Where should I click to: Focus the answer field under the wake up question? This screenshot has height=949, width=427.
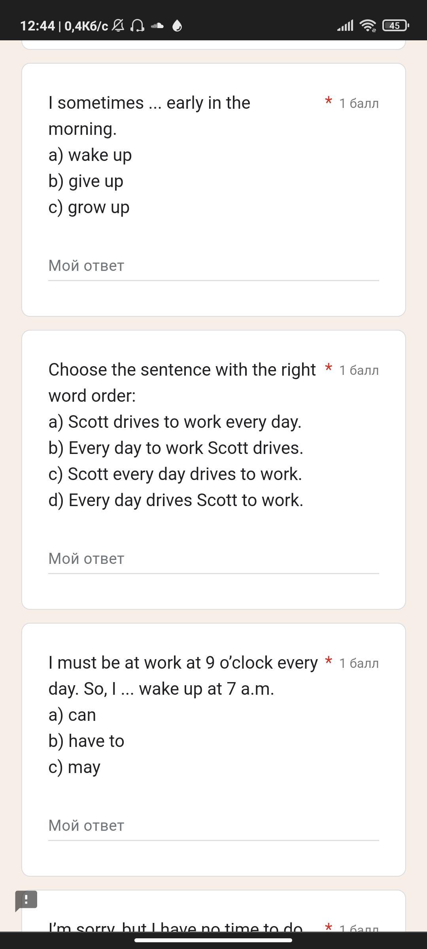point(213,266)
